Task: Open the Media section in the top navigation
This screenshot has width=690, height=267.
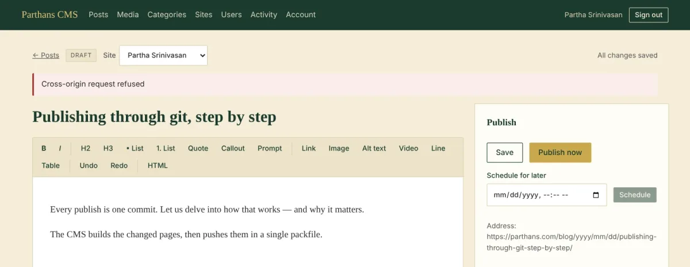Action: point(128,15)
